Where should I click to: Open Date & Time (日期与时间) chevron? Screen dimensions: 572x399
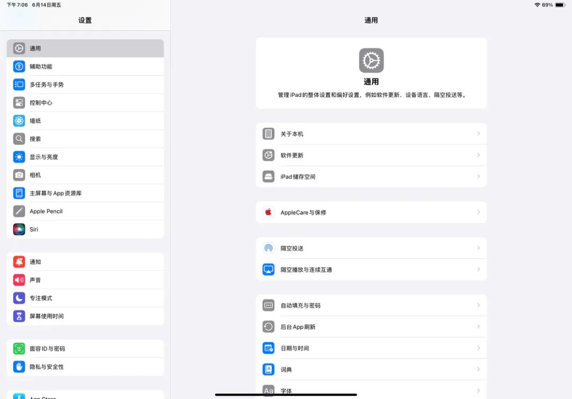pos(478,348)
